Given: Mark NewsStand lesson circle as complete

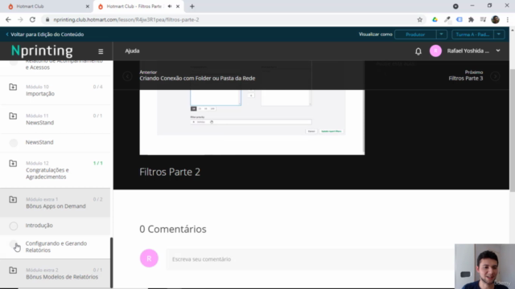Looking at the screenshot, I should pyautogui.click(x=14, y=143).
